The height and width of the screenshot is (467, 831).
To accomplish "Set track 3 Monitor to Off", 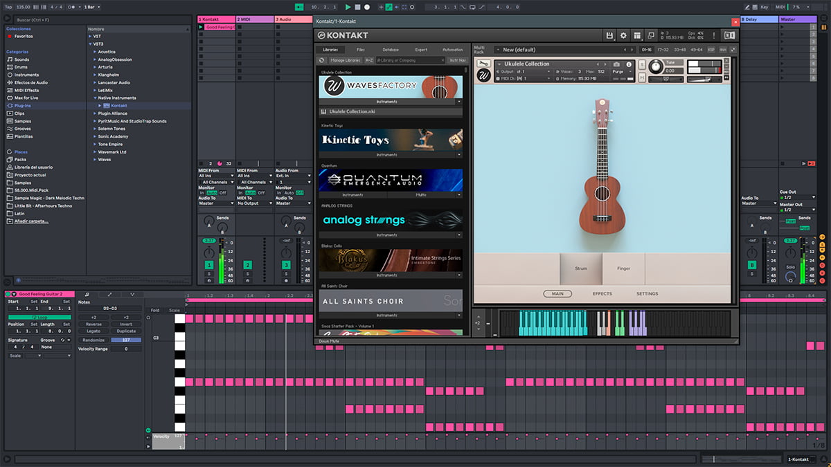I will (x=300, y=193).
